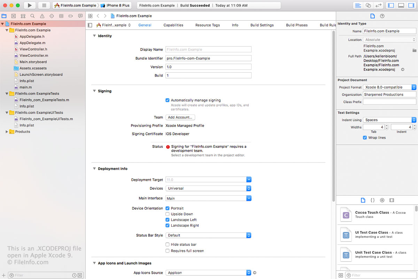Screen dimensions: 418x279
Task: Open the Find navigator
Action: [x=32, y=16]
